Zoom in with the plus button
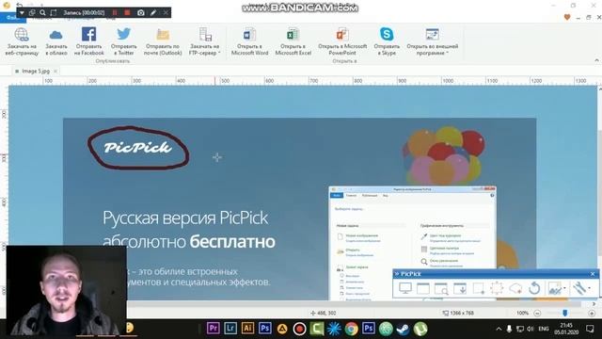 (592, 314)
